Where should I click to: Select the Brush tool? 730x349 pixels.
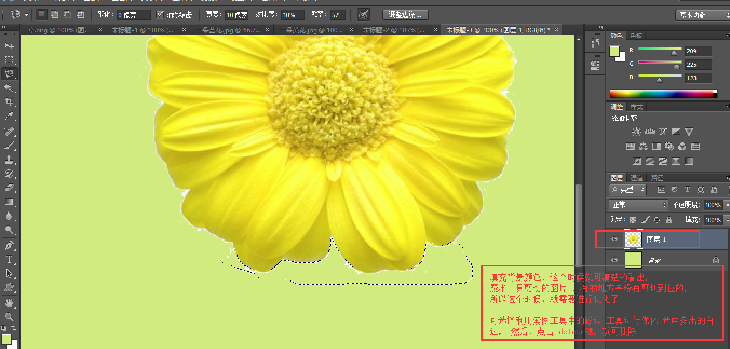coord(9,146)
